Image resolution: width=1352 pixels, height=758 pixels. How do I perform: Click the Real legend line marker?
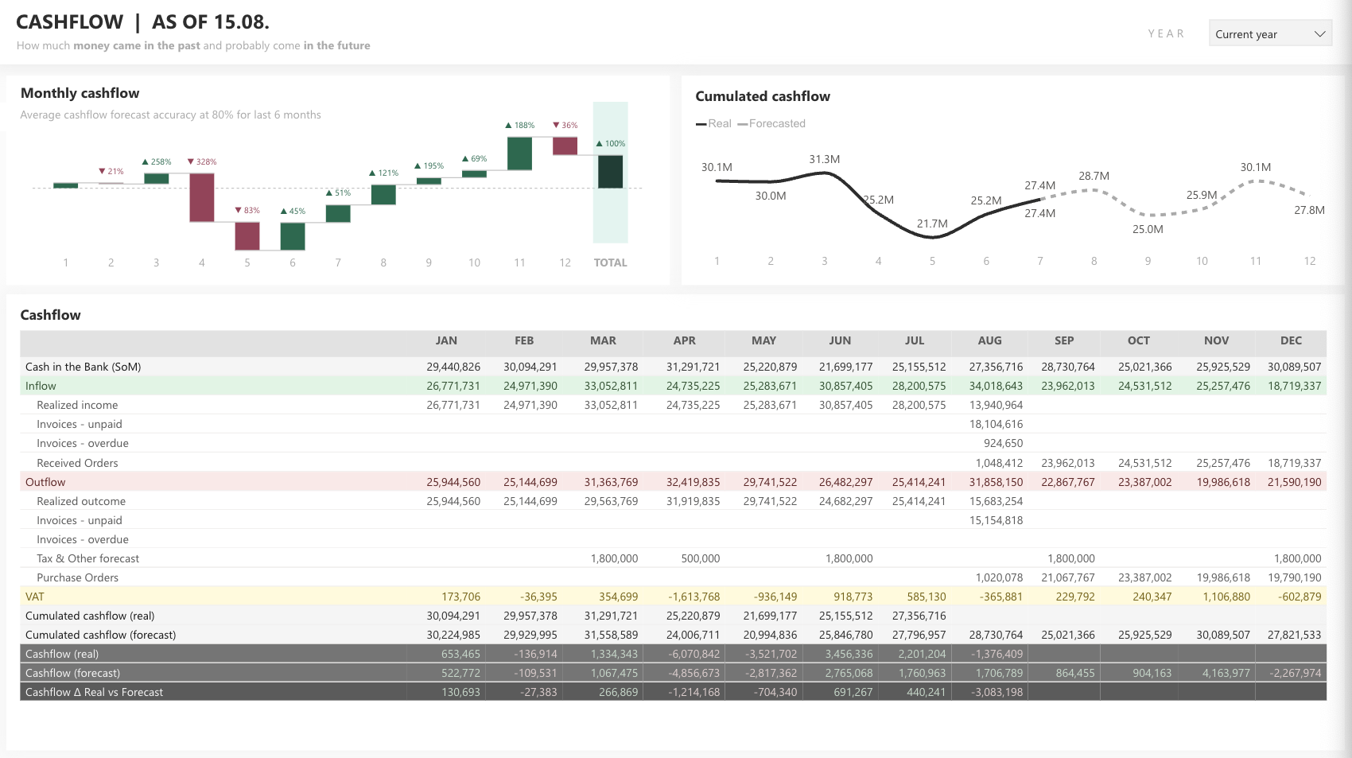701,124
